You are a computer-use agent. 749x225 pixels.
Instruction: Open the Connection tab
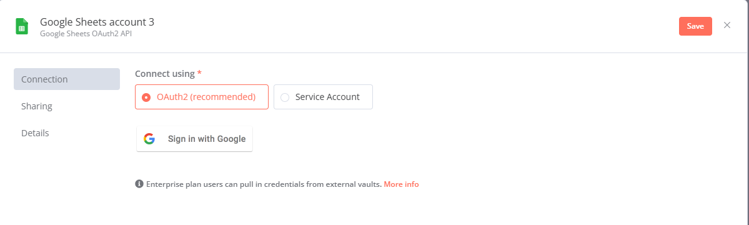click(x=67, y=79)
